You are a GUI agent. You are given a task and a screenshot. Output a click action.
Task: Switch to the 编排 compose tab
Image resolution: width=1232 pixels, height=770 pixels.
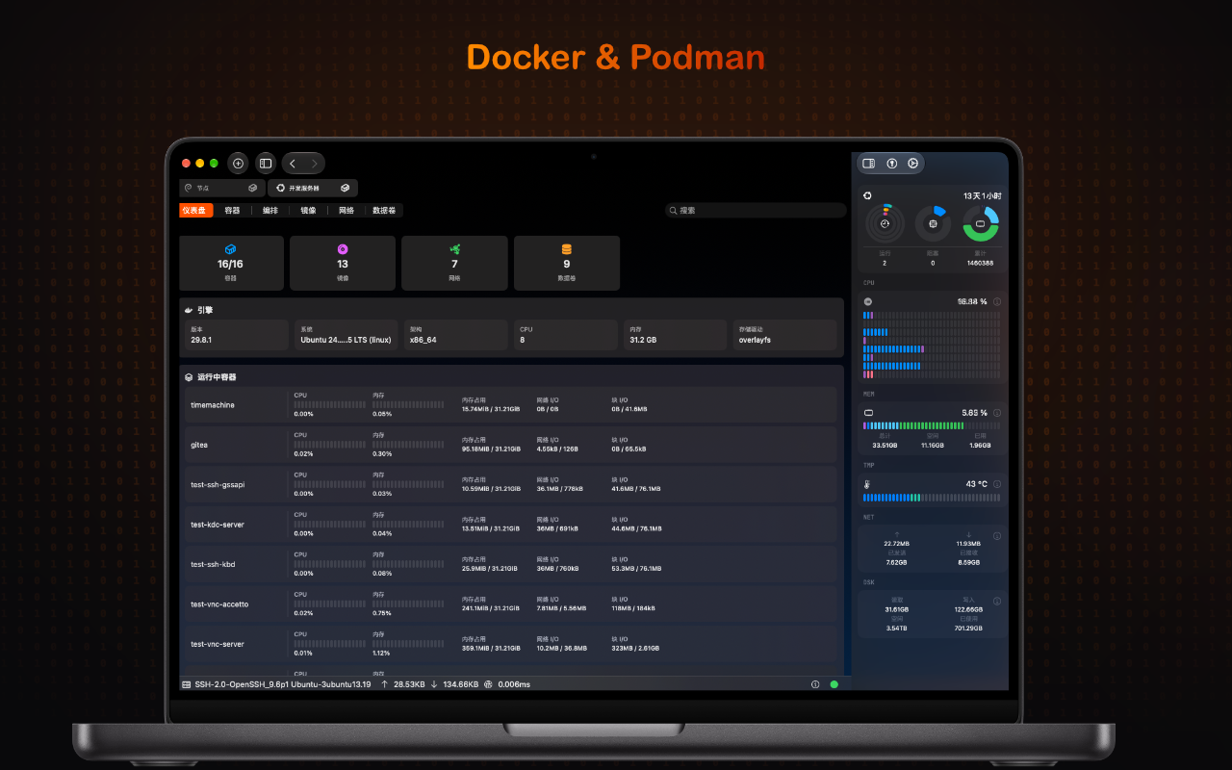270,210
